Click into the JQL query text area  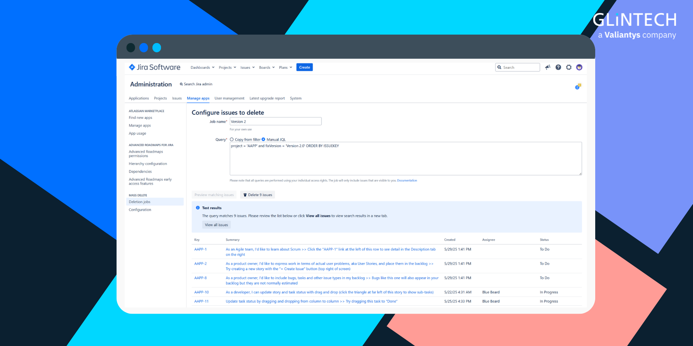(x=406, y=159)
